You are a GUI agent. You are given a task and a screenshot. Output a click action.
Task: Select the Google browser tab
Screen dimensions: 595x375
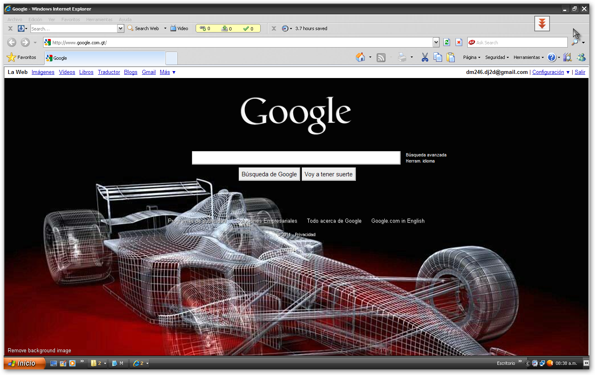click(x=105, y=58)
